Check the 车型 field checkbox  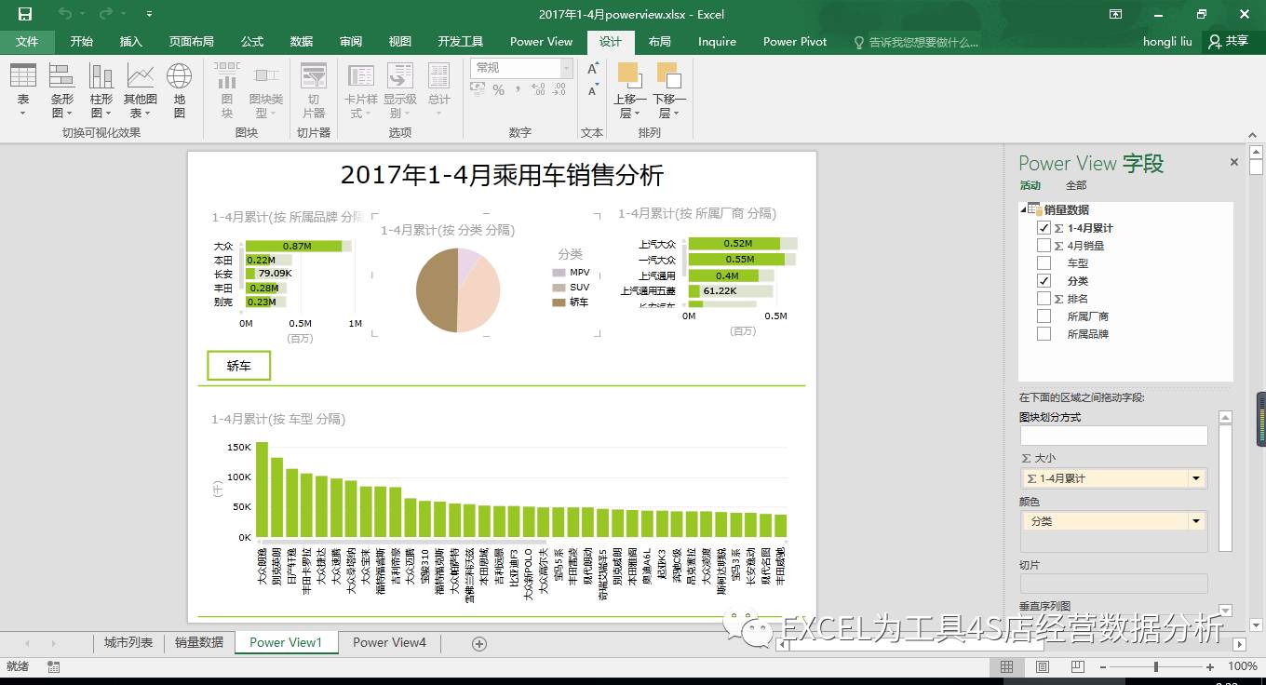(x=1044, y=263)
